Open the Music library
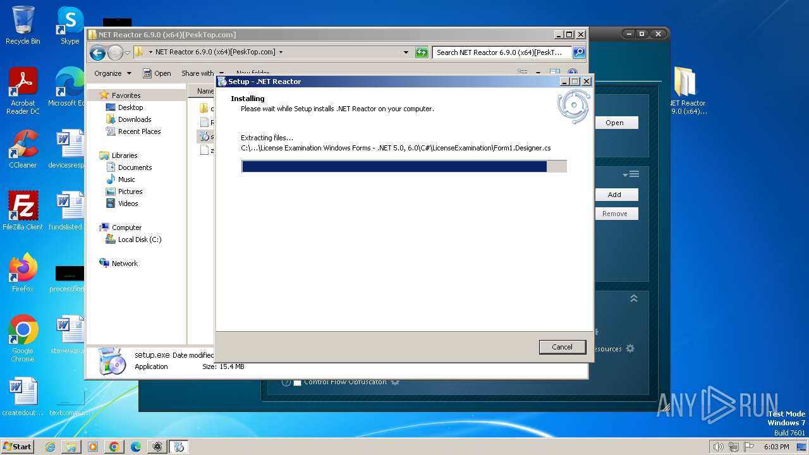This screenshot has height=455, width=809. tap(126, 179)
